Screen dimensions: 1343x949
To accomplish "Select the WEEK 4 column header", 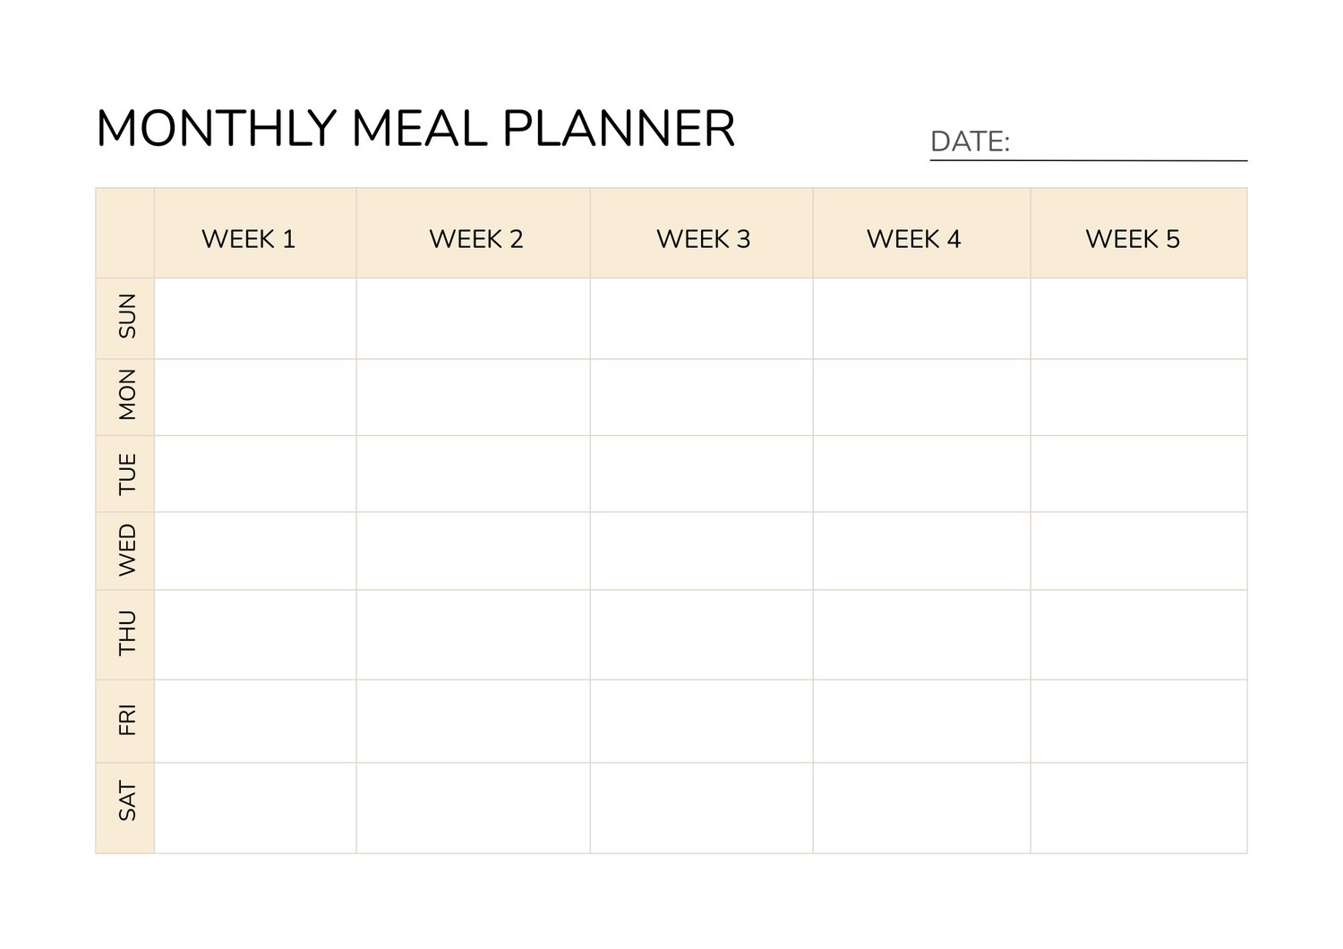I will (x=913, y=239).
